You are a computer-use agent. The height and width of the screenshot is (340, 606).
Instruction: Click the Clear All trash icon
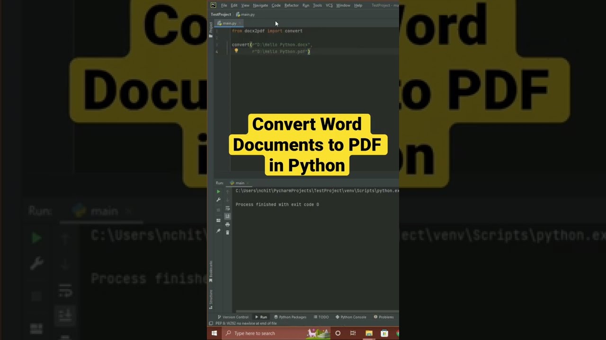click(x=227, y=232)
